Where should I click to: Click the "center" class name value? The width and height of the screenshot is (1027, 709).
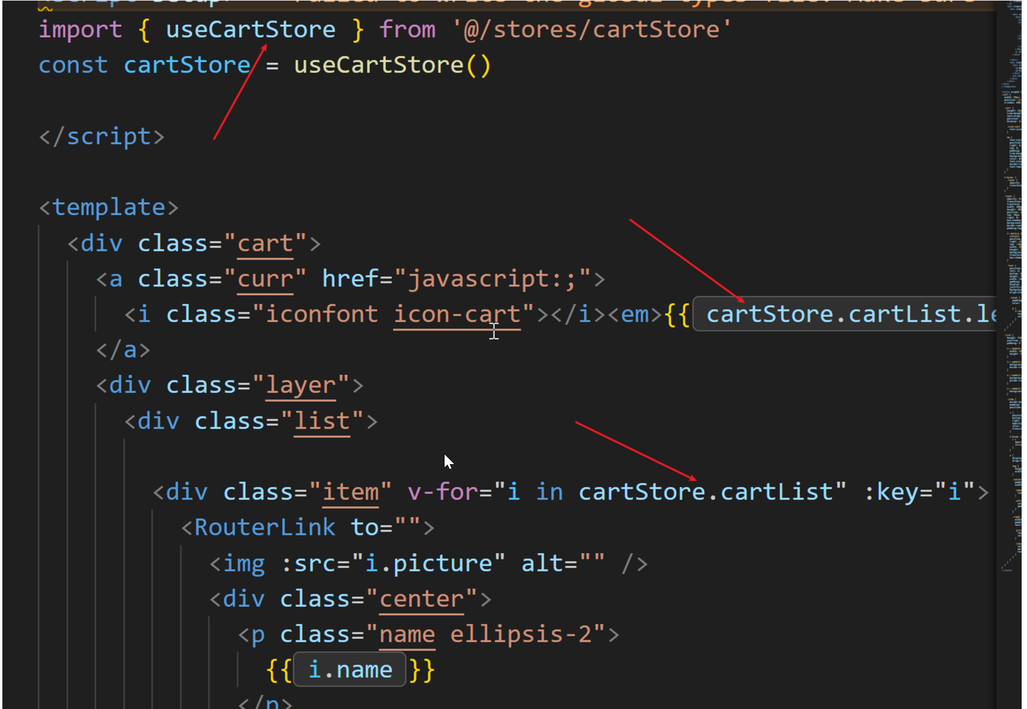coord(421,598)
